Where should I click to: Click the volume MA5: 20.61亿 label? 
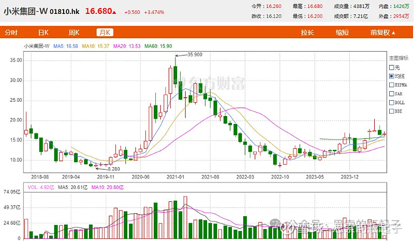[72, 187]
